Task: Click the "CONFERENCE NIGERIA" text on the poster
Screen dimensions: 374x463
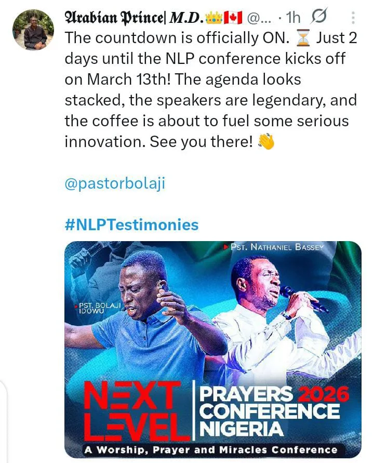Action: pyautogui.click(x=270, y=421)
